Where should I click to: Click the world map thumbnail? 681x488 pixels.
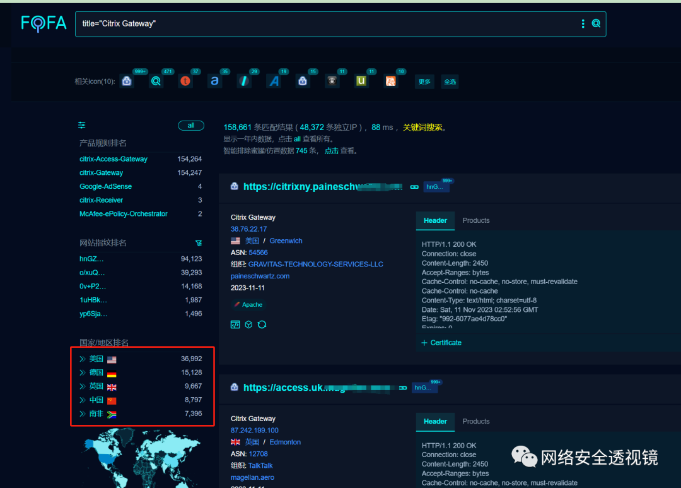pos(141,458)
